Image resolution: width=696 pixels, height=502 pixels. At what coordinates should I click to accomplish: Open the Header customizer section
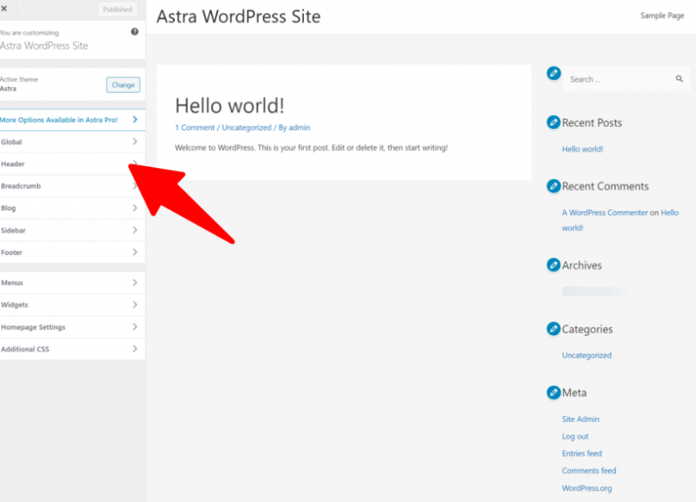[x=72, y=164]
